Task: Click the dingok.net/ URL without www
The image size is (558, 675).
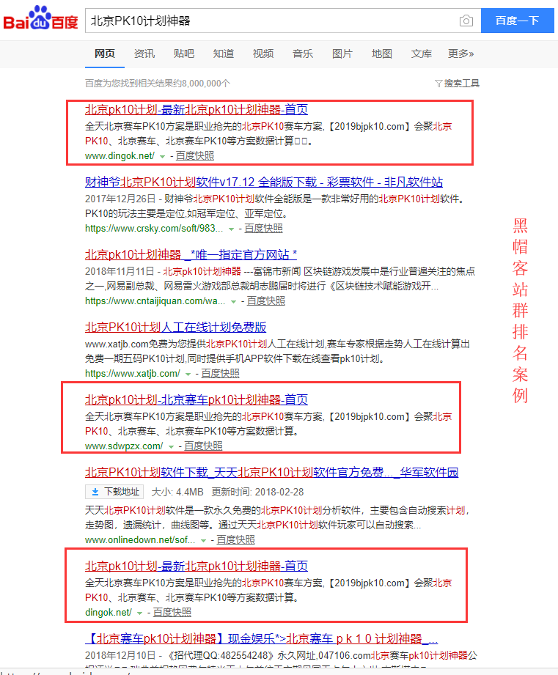Action: (109, 612)
